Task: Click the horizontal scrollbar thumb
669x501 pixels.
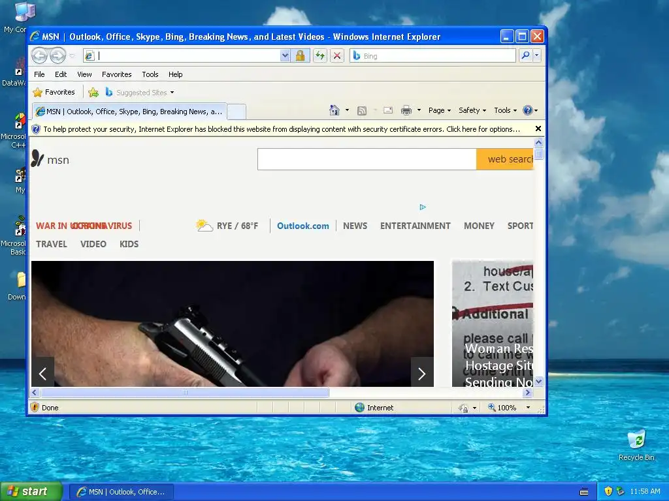Action: point(184,392)
